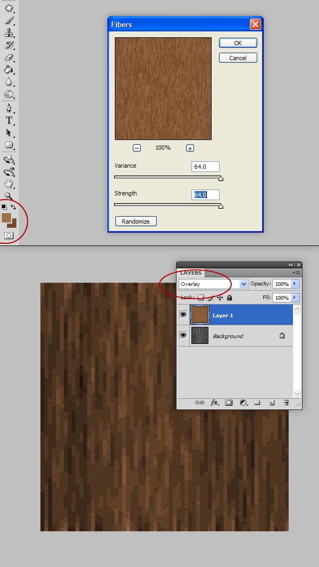Create new fill or adjustment layer
Viewport: 319px width, 567px height.
(x=244, y=402)
